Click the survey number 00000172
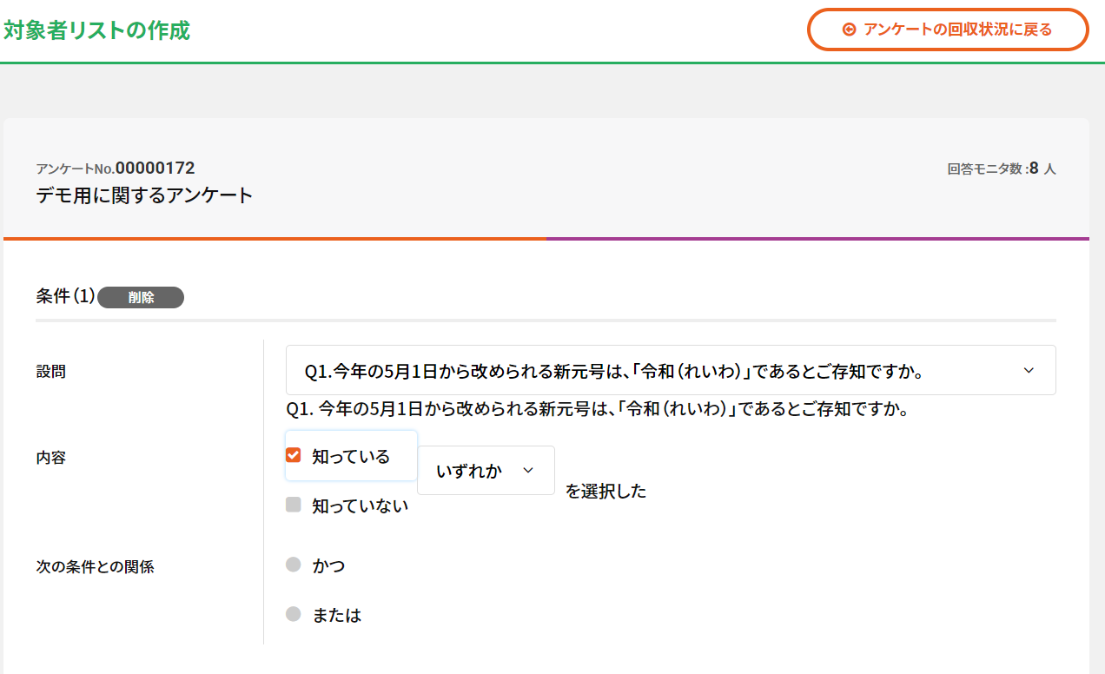This screenshot has height=674, width=1105. (155, 168)
